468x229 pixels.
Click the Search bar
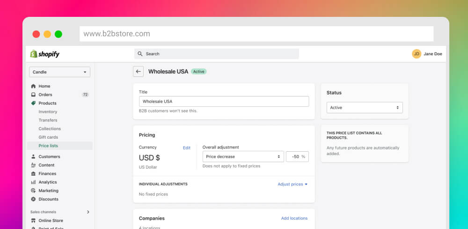(x=216, y=54)
